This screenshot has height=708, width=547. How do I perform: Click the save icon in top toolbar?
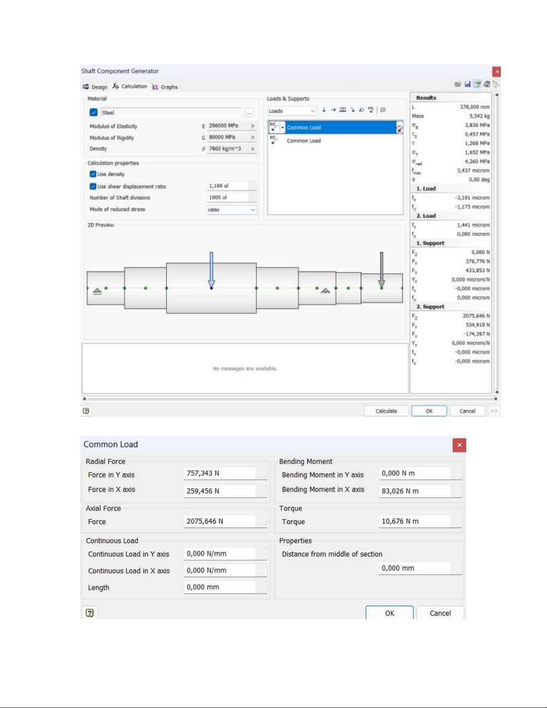(x=467, y=84)
